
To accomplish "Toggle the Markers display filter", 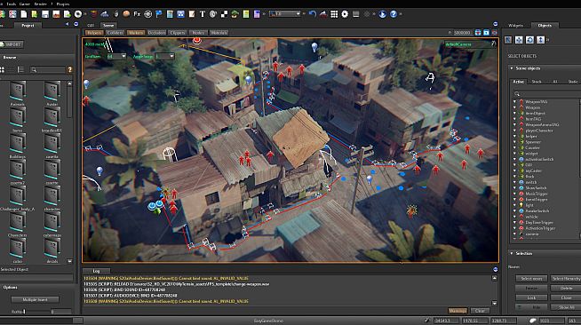I will [136, 33].
